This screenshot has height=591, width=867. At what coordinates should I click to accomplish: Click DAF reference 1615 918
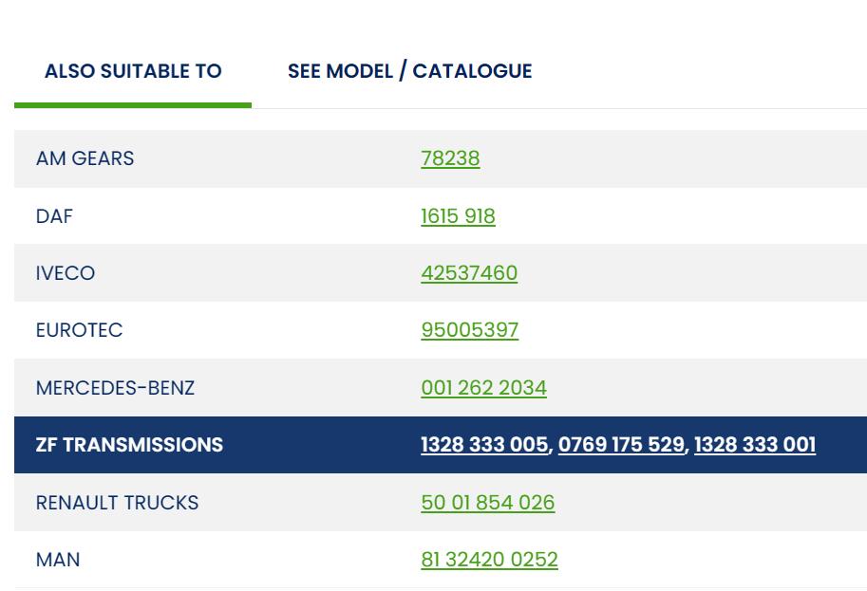[458, 216]
